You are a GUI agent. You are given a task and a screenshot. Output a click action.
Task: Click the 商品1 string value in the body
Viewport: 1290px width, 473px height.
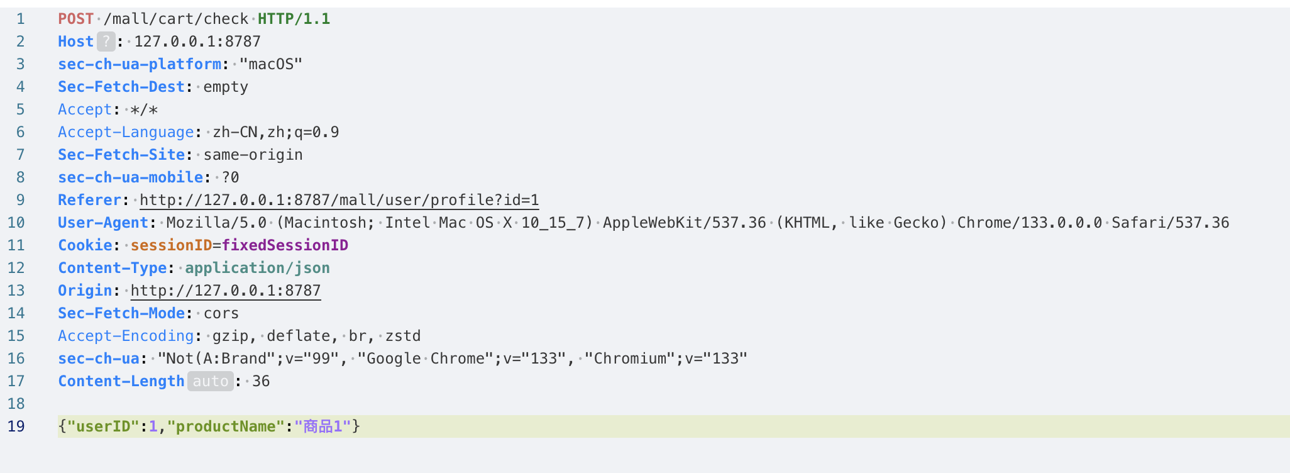point(322,426)
